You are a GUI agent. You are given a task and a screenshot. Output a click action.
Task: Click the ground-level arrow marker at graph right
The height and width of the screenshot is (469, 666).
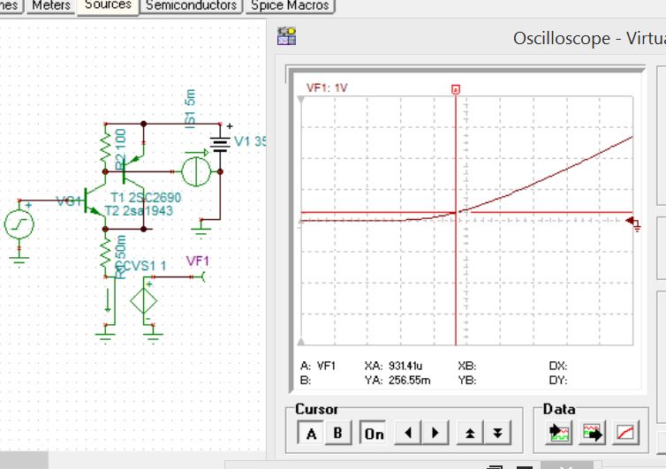tap(633, 223)
